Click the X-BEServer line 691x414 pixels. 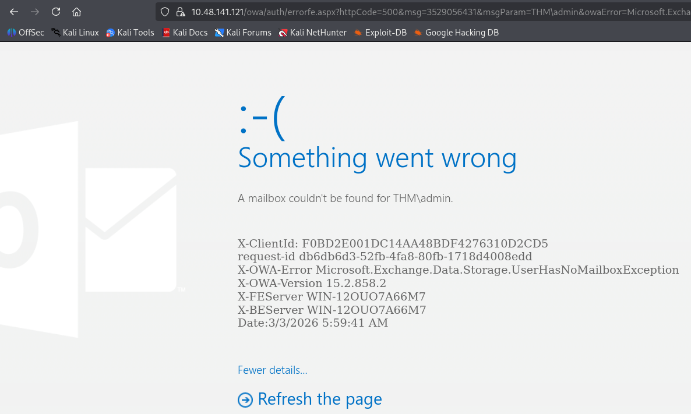pyautogui.click(x=332, y=310)
